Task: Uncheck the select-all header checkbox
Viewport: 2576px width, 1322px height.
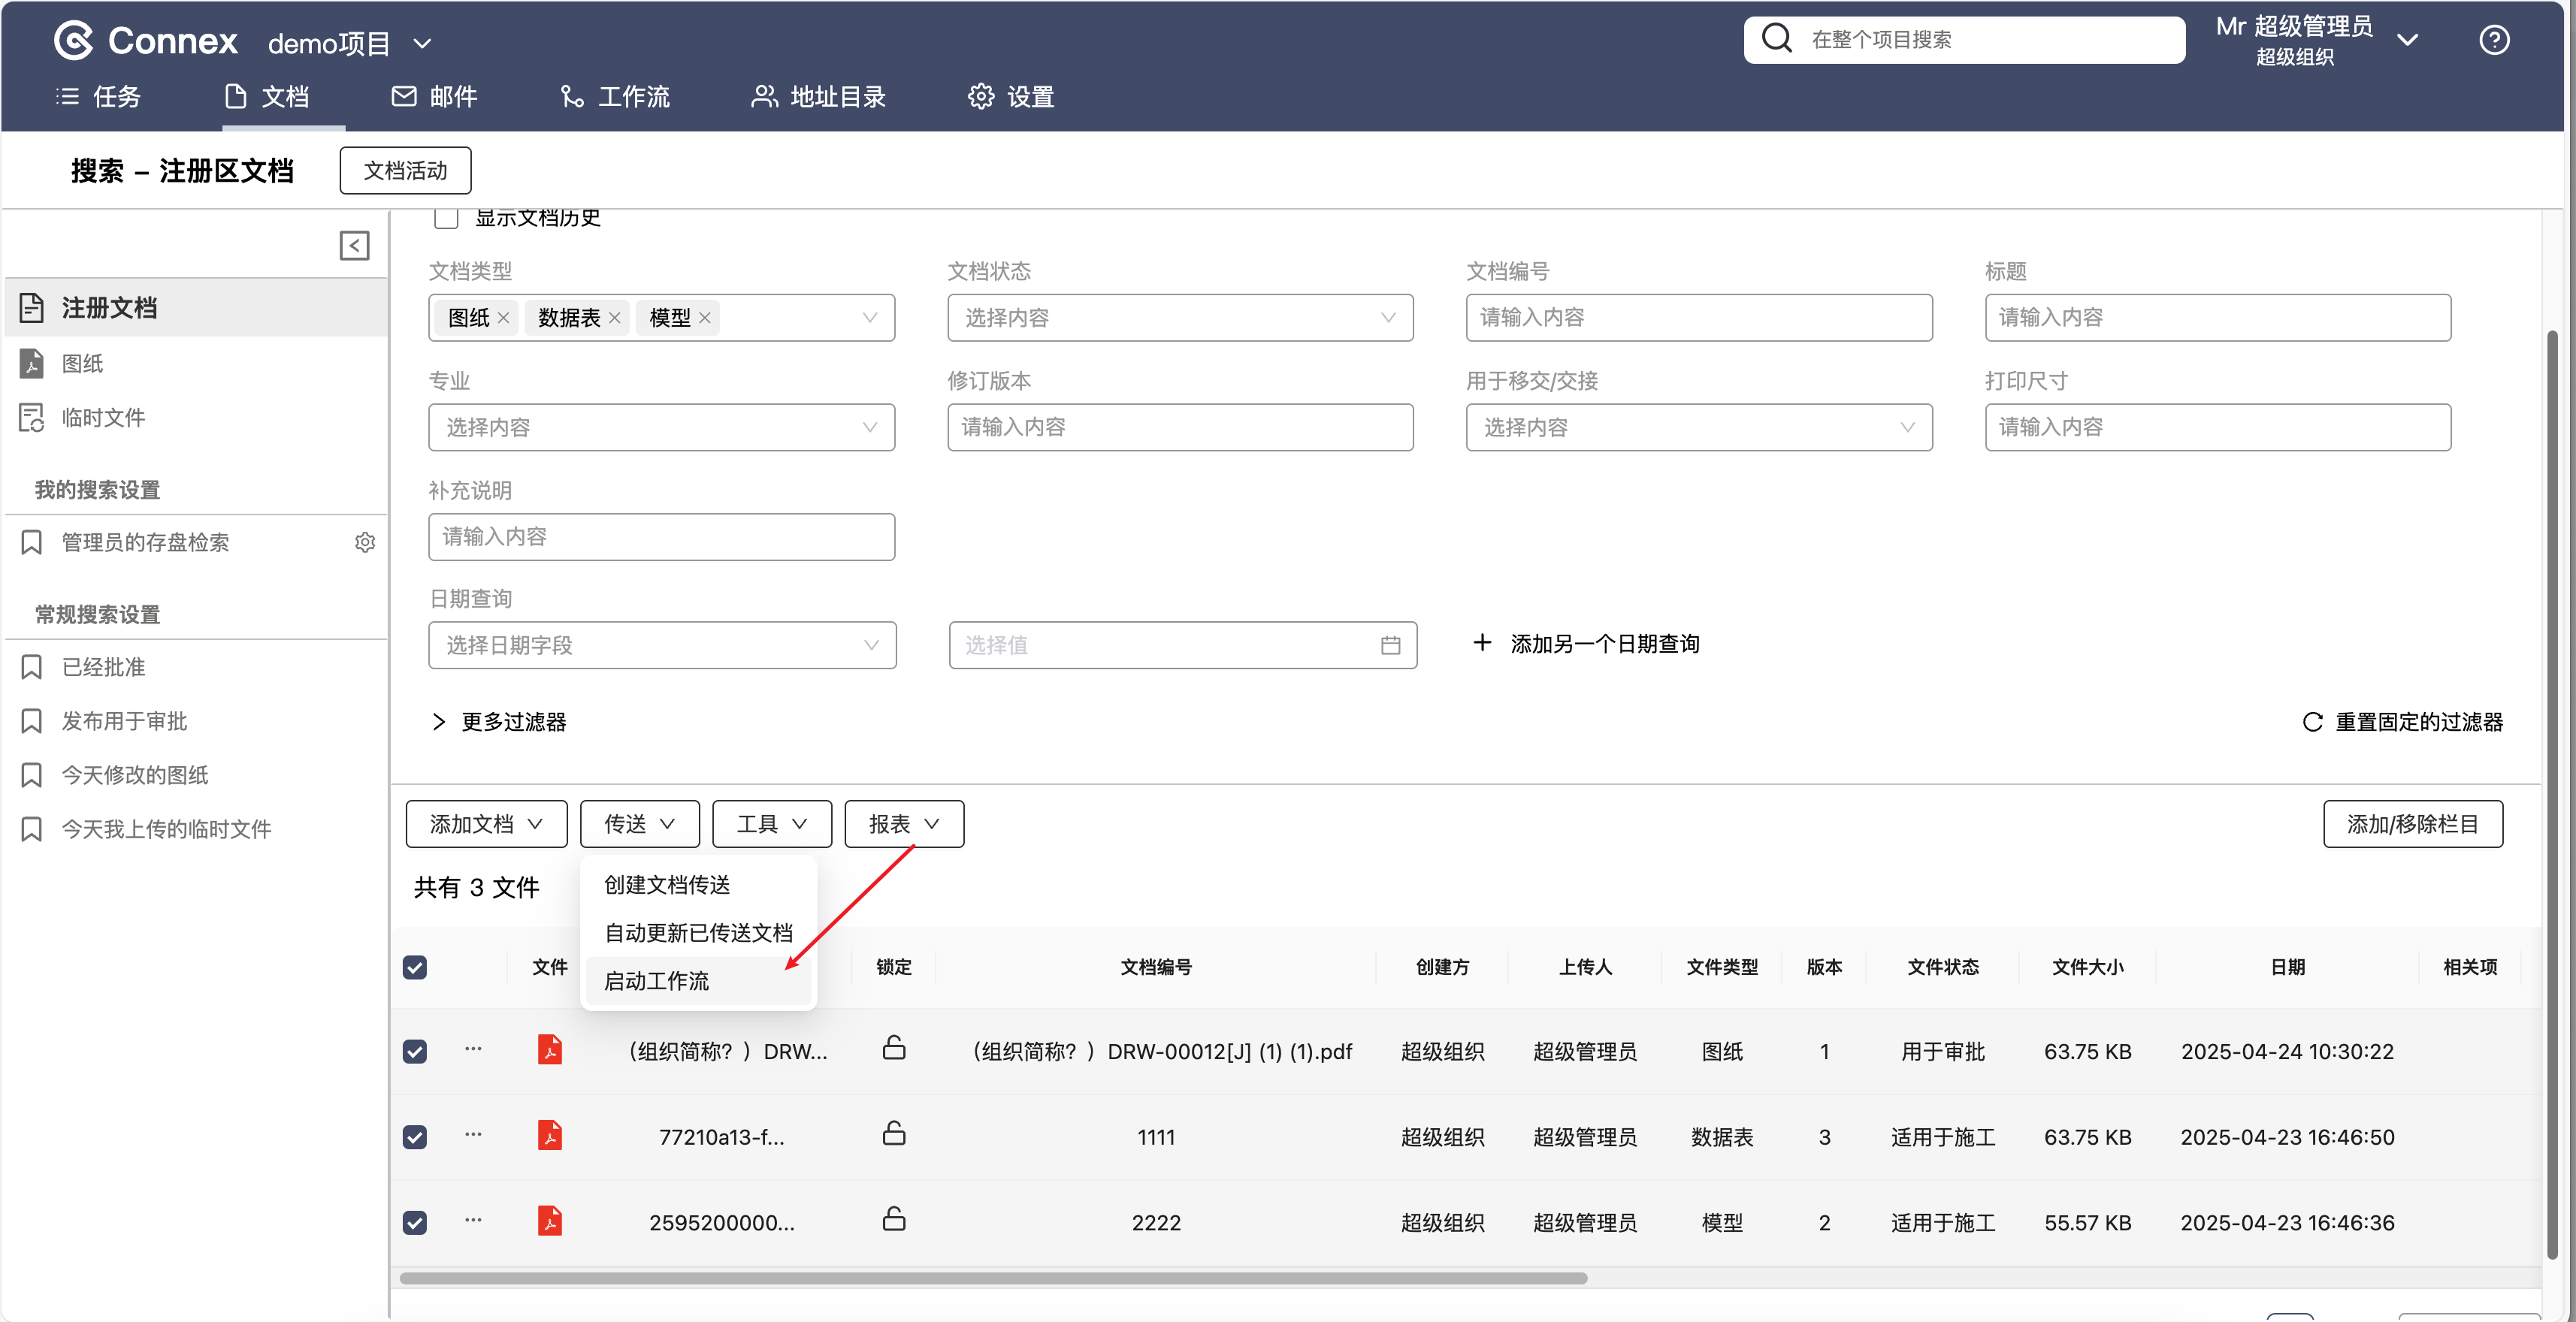Action: 415,967
